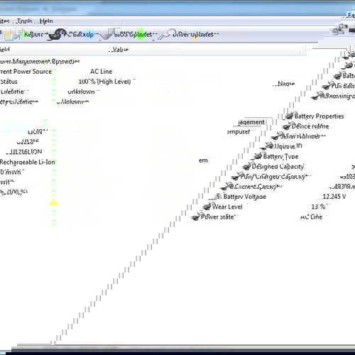Screen dimensions: 355x355
Task: Select the Current Power Source row
Action: click(56, 72)
